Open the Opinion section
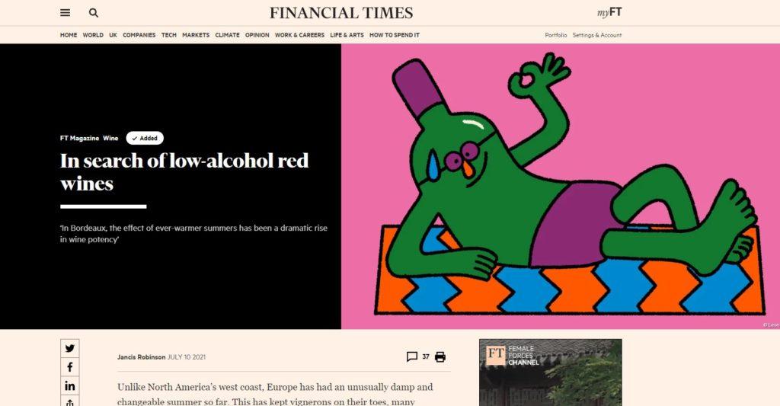The width and height of the screenshot is (780, 406). coord(257,35)
